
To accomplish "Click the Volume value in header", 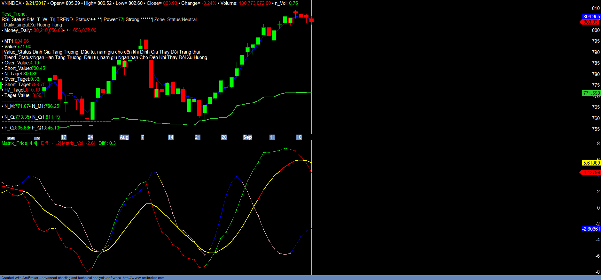I will tap(255, 3).
